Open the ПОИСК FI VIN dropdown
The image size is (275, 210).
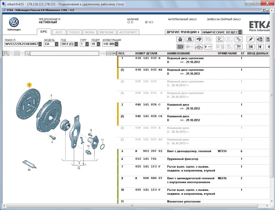[x=40, y=44]
